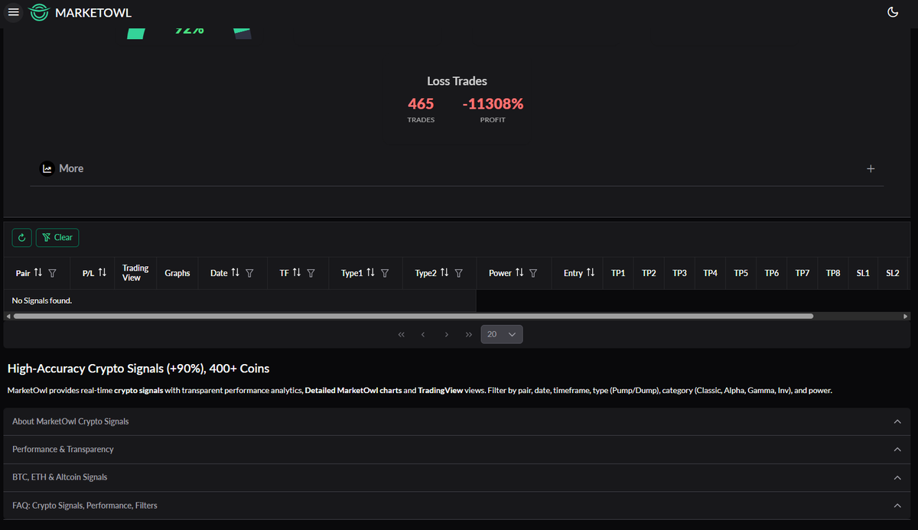Click the MARKETOWL brand name text
The height and width of the screenshot is (530, 918).
pos(93,13)
